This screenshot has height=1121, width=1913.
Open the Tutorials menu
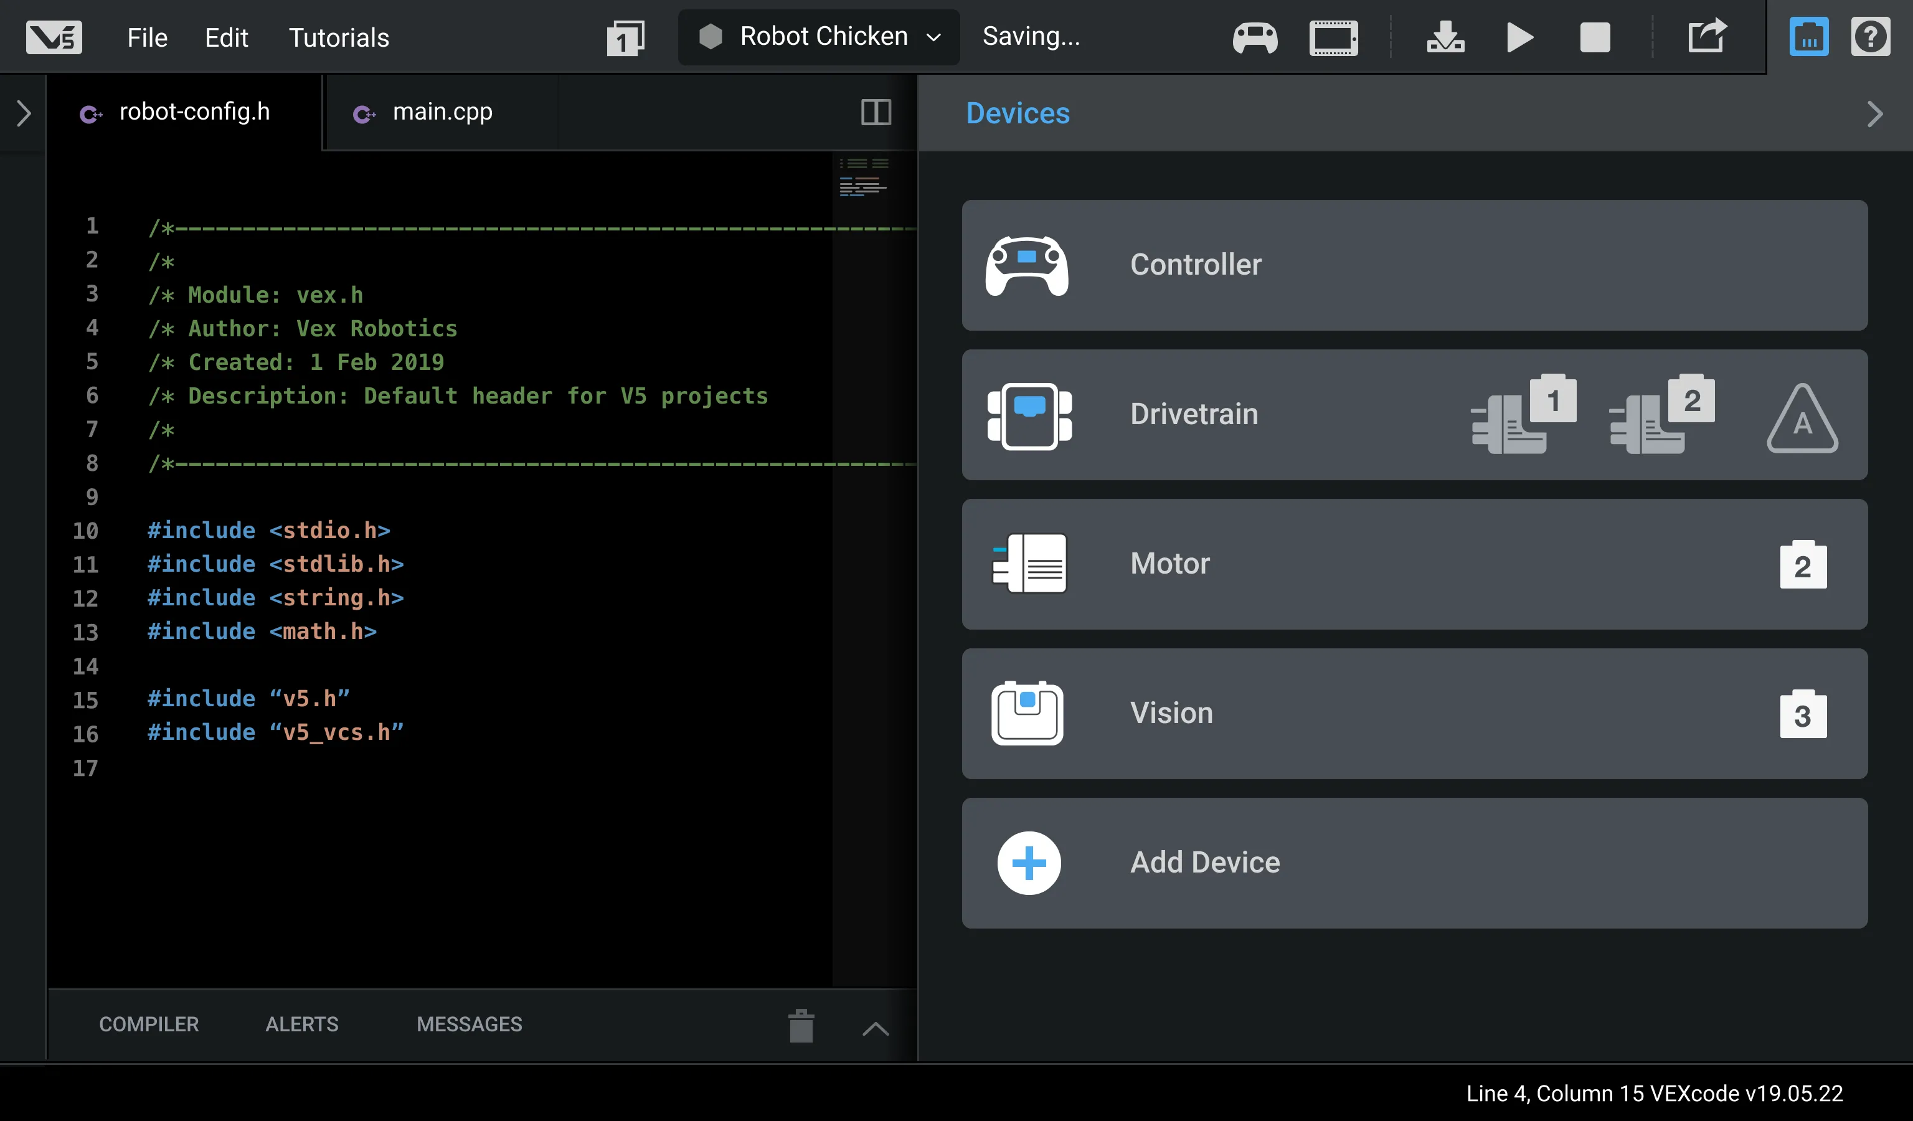coord(339,37)
